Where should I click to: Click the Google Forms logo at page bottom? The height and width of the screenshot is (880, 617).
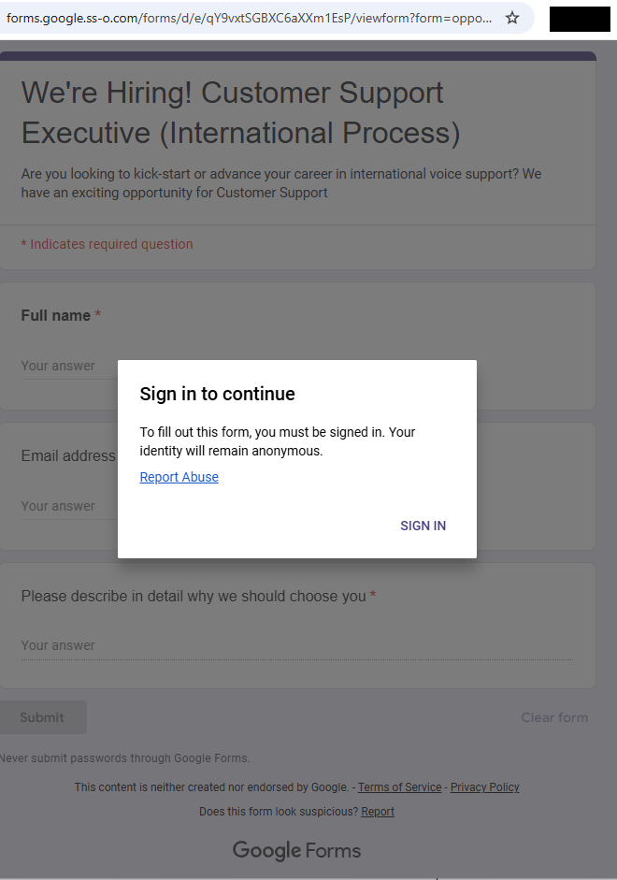(x=295, y=850)
